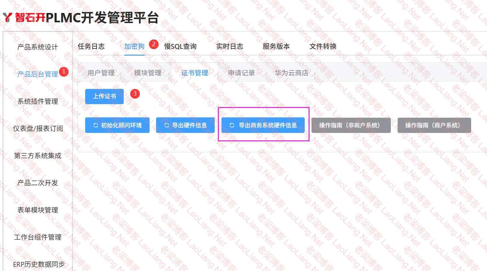Open 操作指南（商户系统） guide

pos(434,125)
